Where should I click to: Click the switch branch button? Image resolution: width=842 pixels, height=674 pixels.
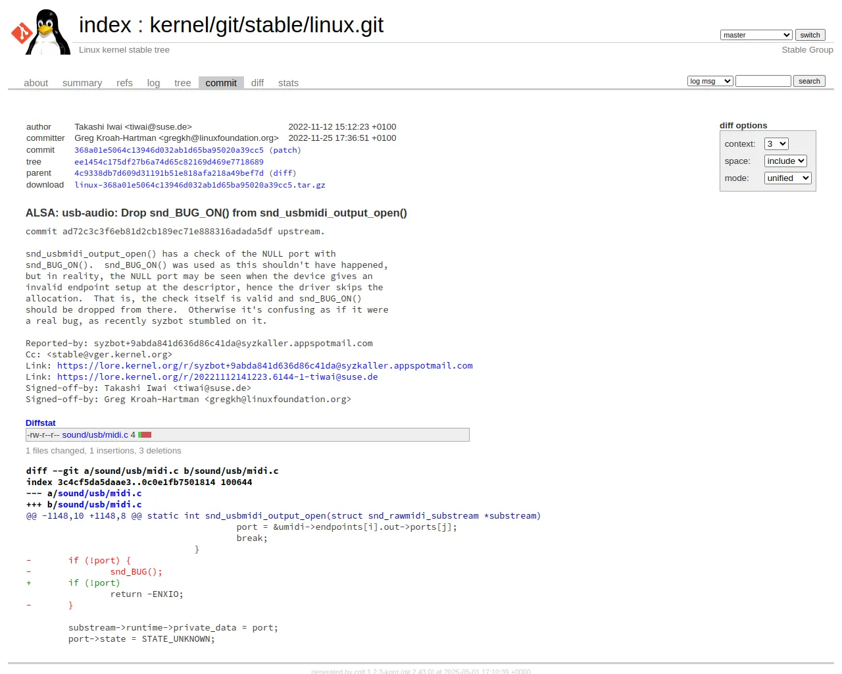810,35
